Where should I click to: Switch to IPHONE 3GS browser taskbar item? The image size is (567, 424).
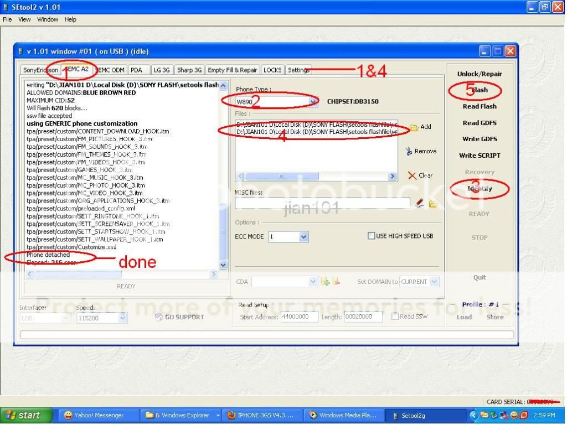(x=263, y=415)
